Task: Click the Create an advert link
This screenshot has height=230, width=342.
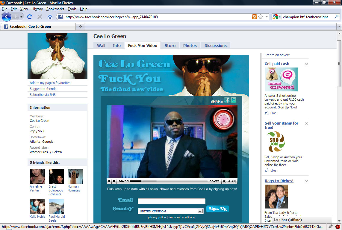Action: pyautogui.click(x=277, y=55)
